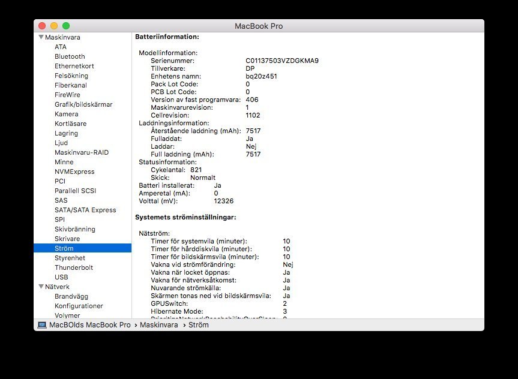This screenshot has height=379, width=518.
Task: Collapse the Maskinvara section triangle
Action: [x=41, y=37]
